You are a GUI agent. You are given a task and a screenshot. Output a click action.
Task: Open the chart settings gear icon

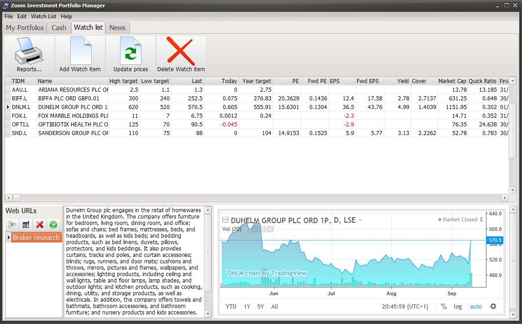point(493,306)
